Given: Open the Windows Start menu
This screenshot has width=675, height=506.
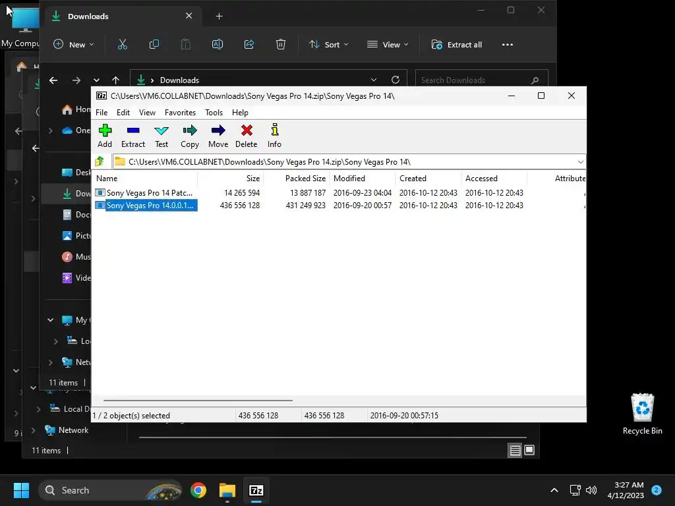Looking at the screenshot, I should 21,490.
